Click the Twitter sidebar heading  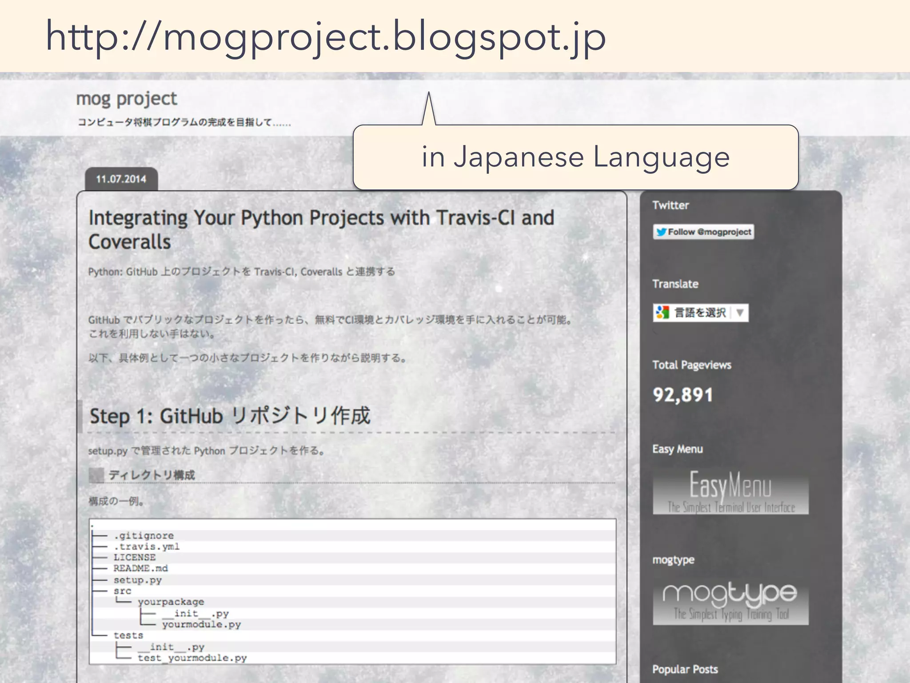[671, 205]
